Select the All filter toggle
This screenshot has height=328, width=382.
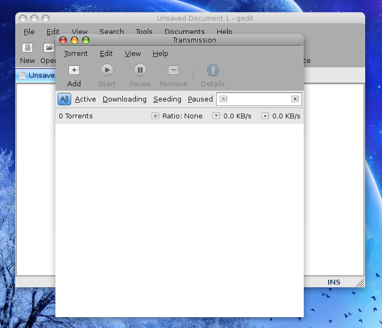64,99
